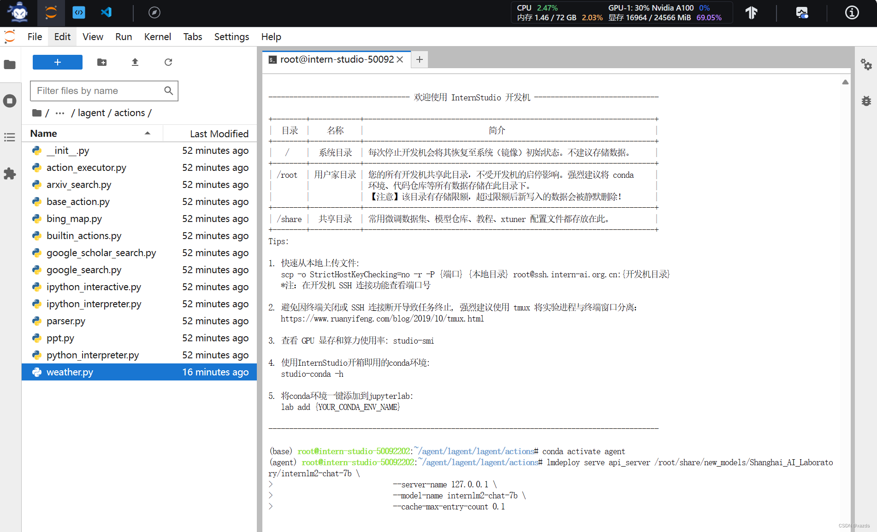Navigate to lagent breadcrumb folder

tap(91, 113)
